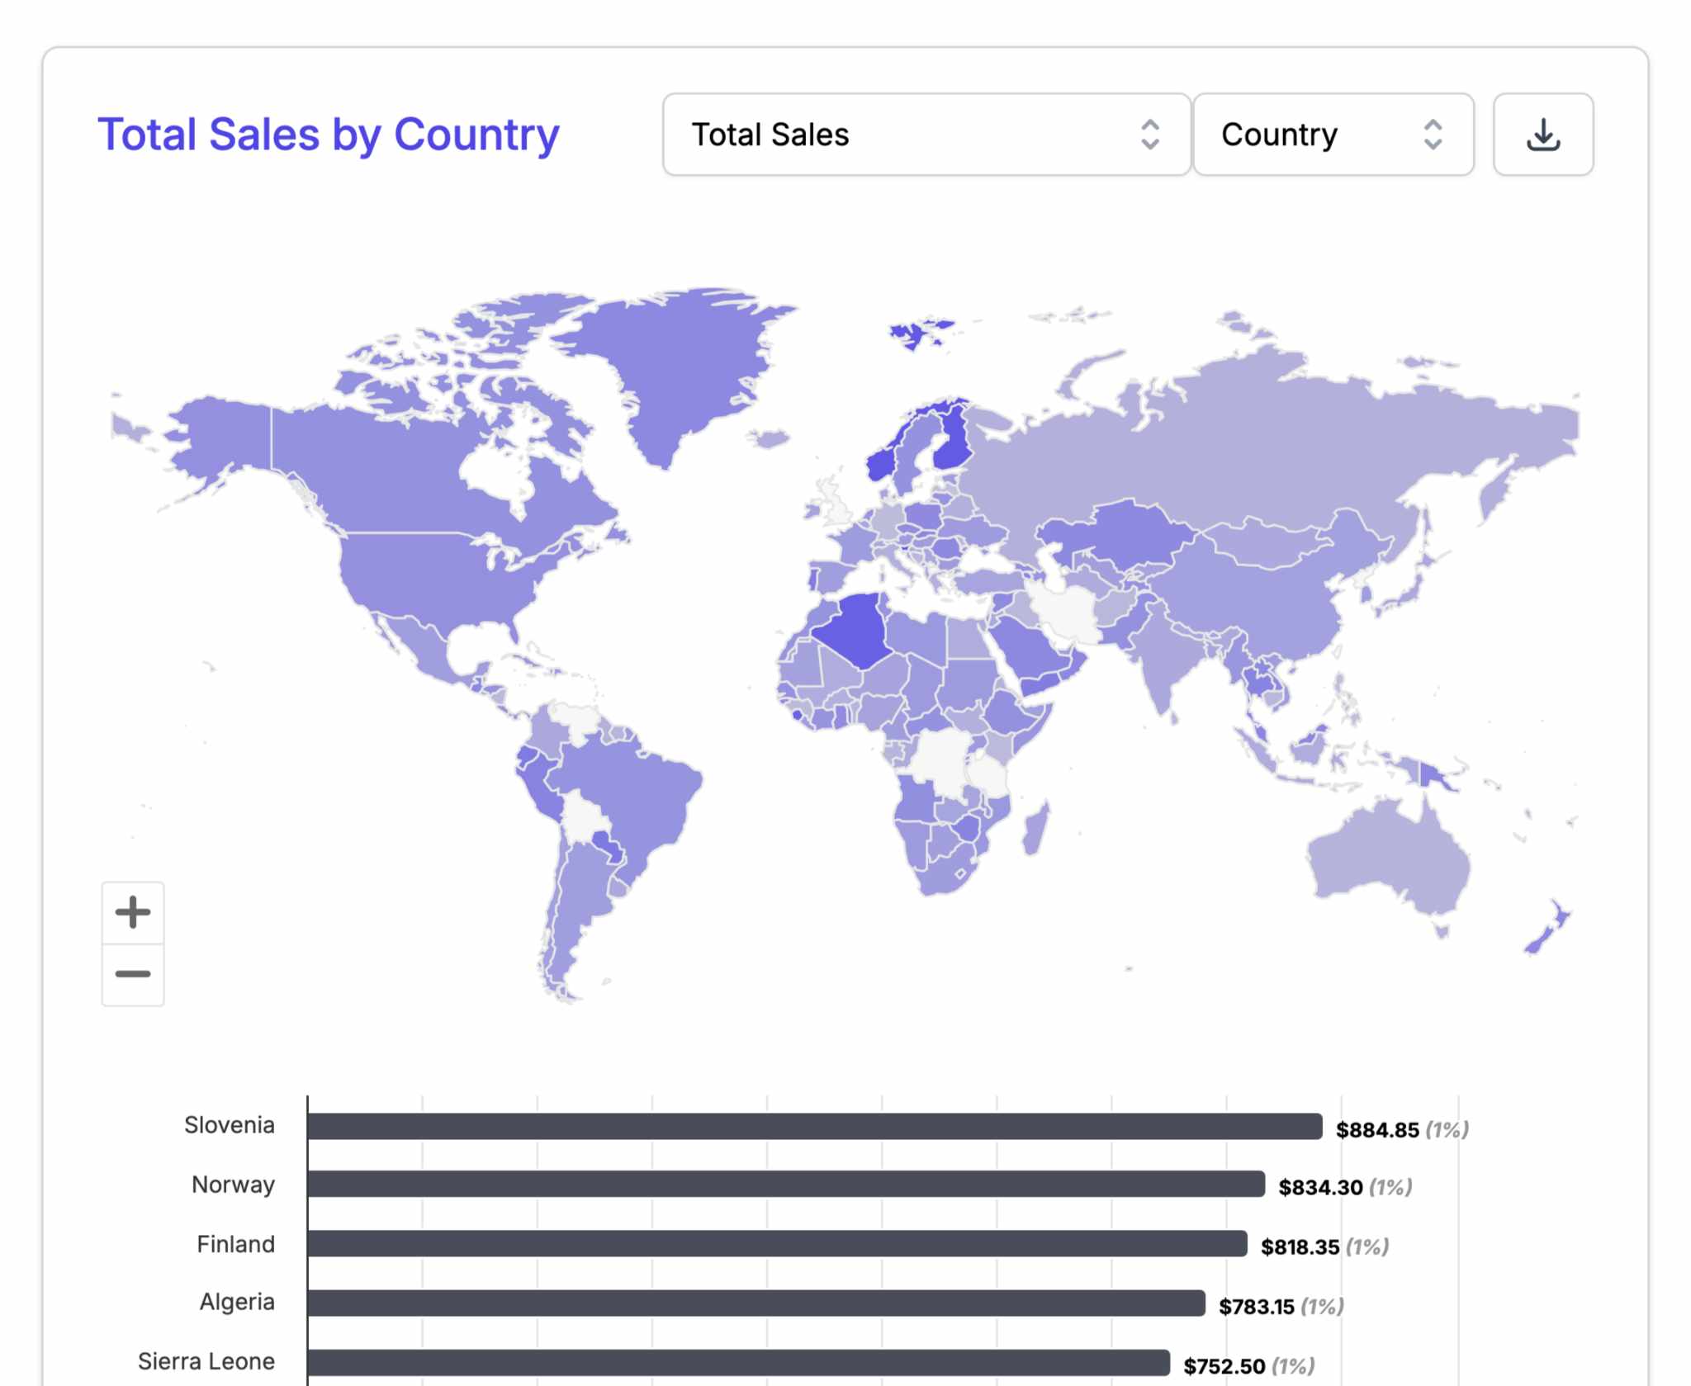Open the Country dimension dropdown
Image resolution: width=1691 pixels, height=1386 pixels.
pyautogui.click(x=1333, y=135)
